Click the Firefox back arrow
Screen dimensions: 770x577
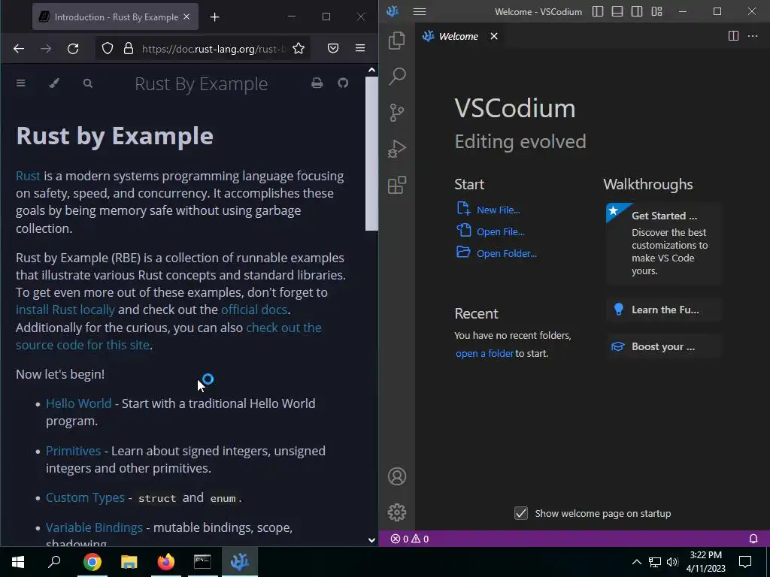pos(19,48)
